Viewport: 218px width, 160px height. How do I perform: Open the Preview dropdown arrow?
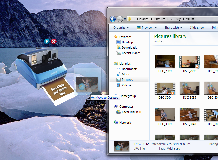tap(156, 27)
